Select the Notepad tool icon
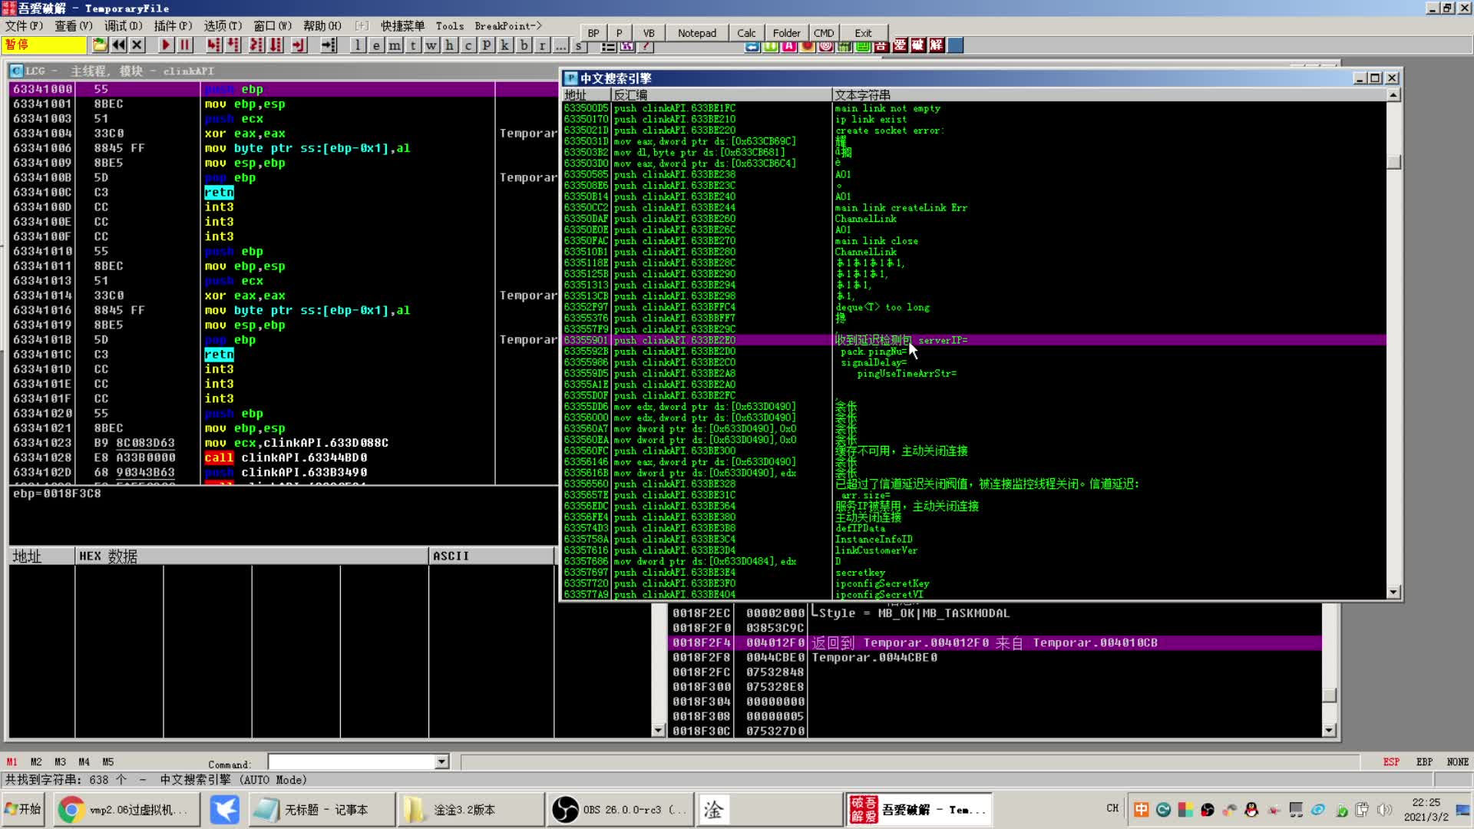 (696, 32)
